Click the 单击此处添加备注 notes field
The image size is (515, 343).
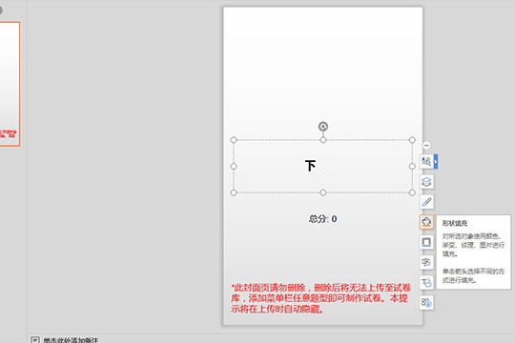click(x=71, y=340)
